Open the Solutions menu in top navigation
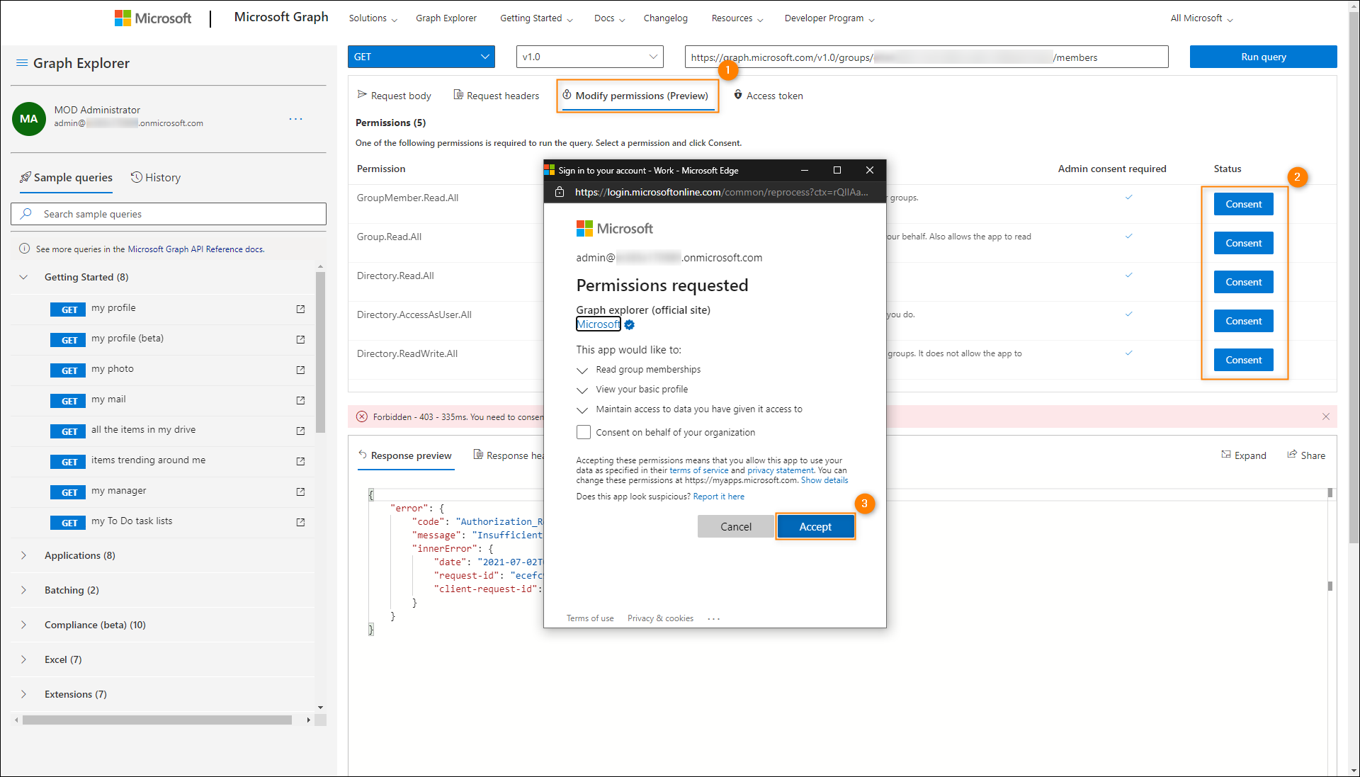The width and height of the screenshot is (1360, 777). [x=373, y=18]
